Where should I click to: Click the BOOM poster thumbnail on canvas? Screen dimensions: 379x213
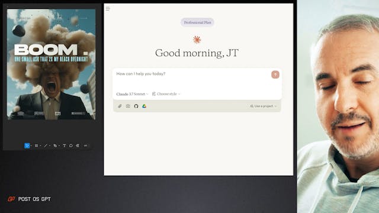[x=51, y=64]
